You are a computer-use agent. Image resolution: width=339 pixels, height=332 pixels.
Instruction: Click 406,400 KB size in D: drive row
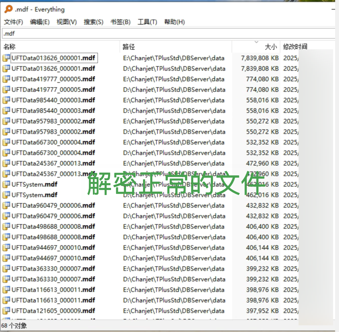(262, 237)
